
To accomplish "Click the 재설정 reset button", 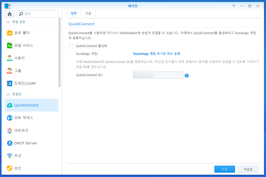I will click(x=248, y=169).
